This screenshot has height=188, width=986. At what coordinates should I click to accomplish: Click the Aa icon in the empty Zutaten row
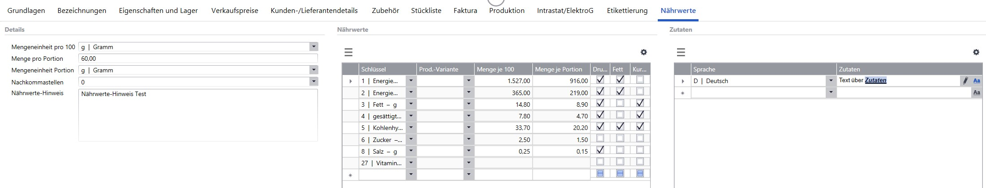click(x=977, y=93)
